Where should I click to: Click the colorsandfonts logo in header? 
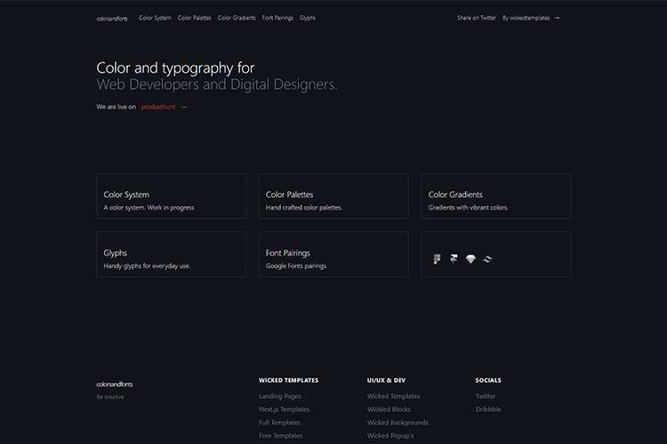(x=112, y=18)
